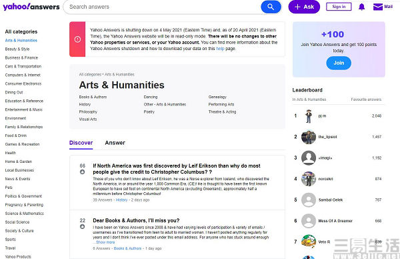The width and height of the screenshot is (400, 259).
Task: Open the notifications bell icon
Action: (361, 7)
